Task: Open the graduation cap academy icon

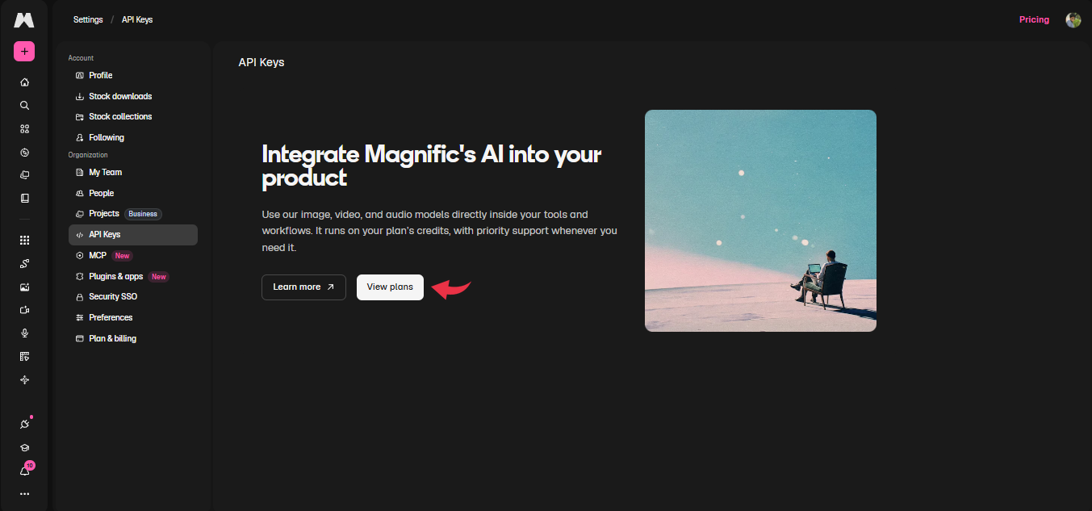Action: point(24,448)
